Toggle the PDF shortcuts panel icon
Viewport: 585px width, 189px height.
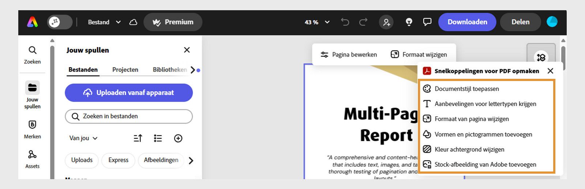tap(541, 57)
